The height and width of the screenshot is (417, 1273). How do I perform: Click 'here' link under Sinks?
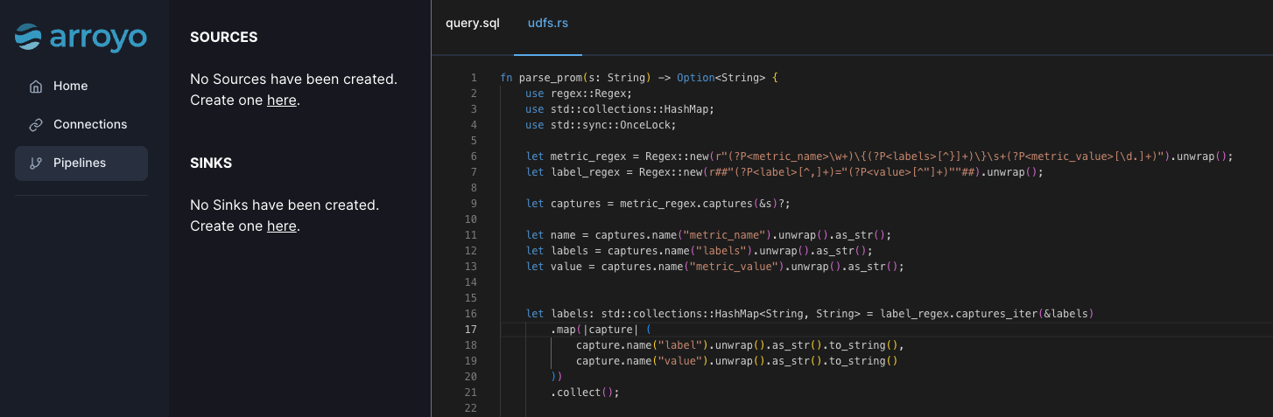281,226
